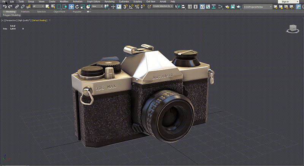Activate the Select and Scale tool
304x166 pixels.
(82, 7)
